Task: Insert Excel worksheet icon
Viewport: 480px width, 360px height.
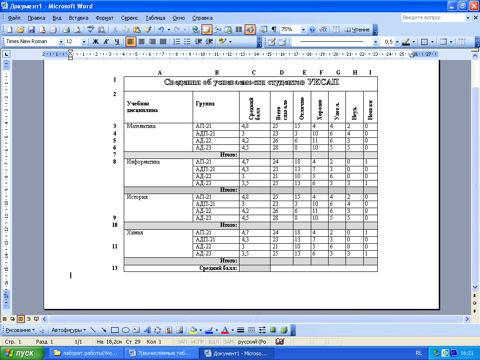Action: [x=228, y=30]
